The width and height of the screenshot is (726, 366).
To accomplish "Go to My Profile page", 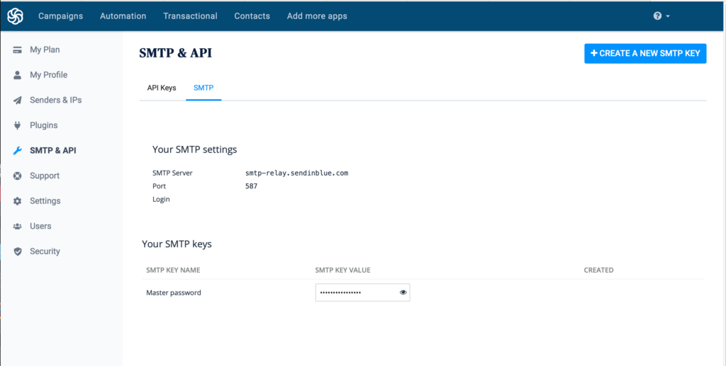I will pyautogui.click(x=49, y=75).
